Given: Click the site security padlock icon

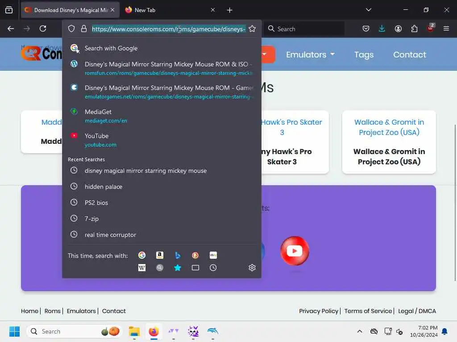Looking at the screenshot, I should point(84,28).
